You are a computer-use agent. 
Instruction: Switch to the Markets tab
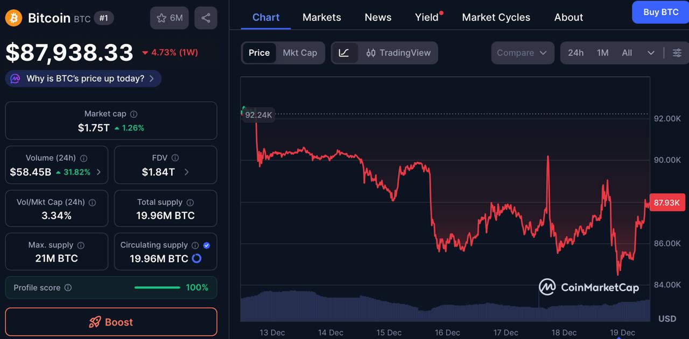[321, 17]
